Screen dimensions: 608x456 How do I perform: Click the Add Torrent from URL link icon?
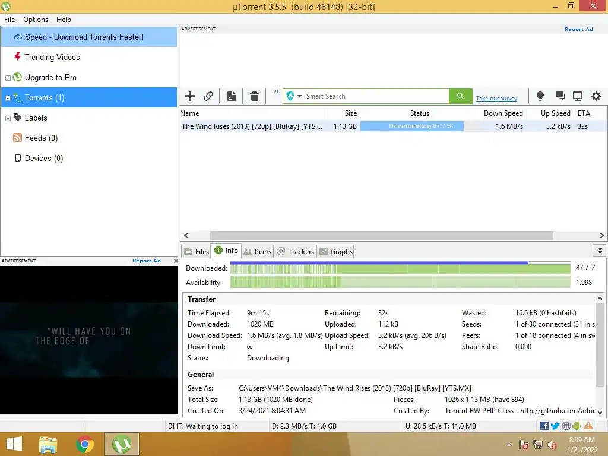(x=208, y=96)
